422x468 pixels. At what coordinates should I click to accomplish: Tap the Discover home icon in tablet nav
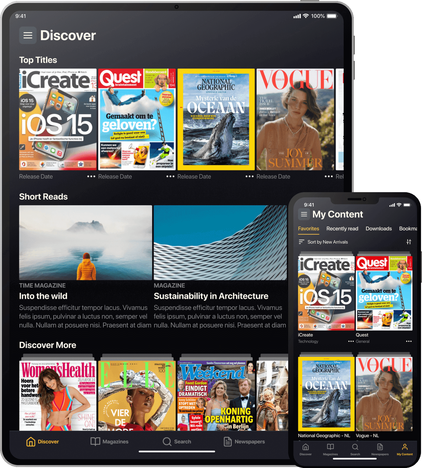(31, 442)
